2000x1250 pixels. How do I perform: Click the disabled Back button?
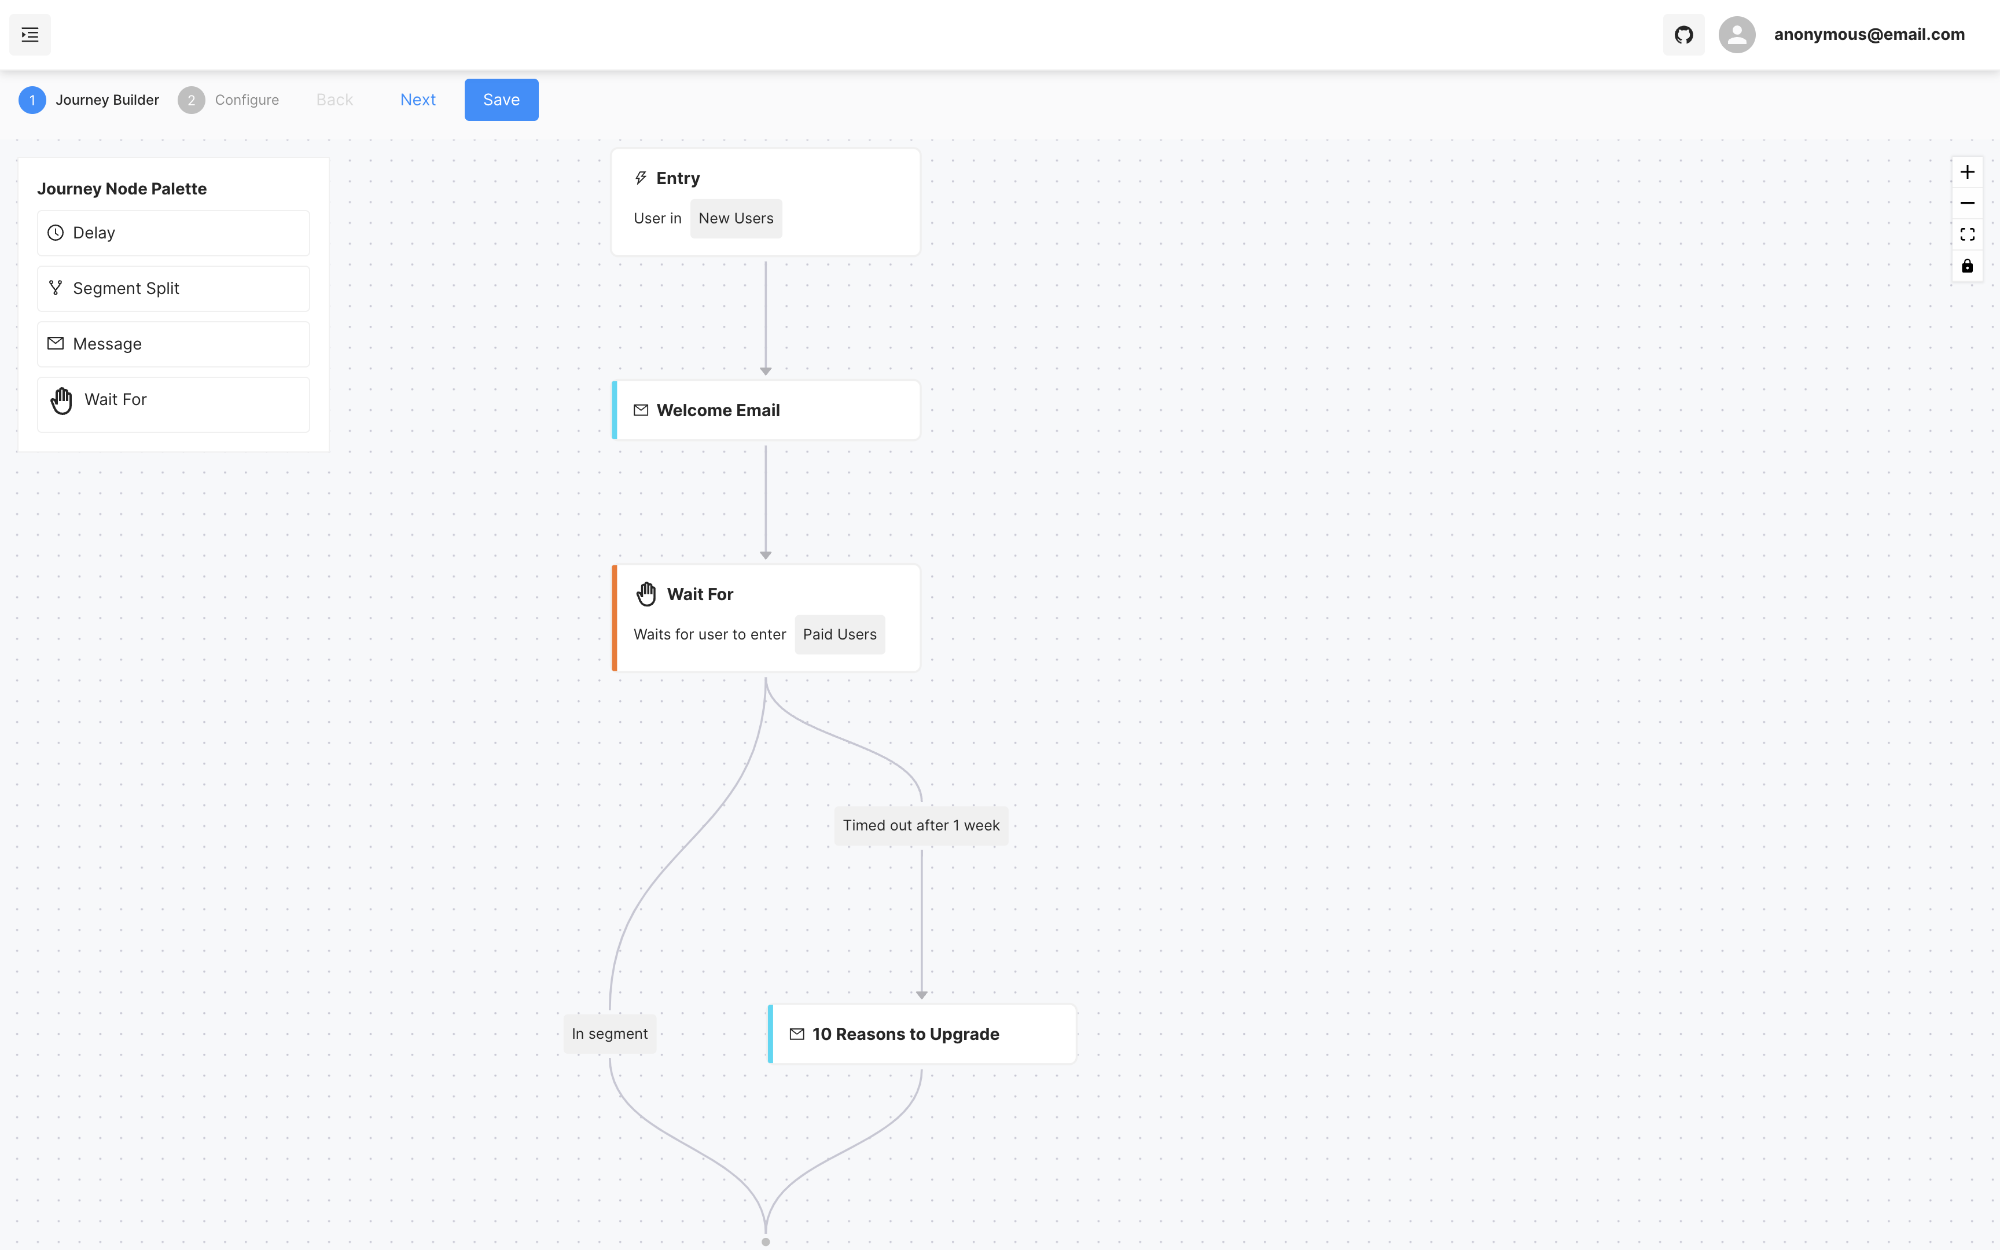pyautogui.click(x=334, y=100)
